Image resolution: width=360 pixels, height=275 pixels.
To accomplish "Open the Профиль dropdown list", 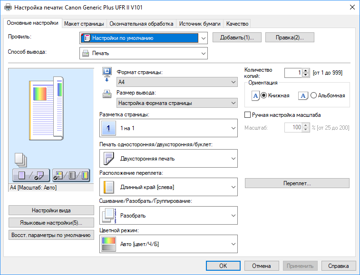I will pos(144,38).
